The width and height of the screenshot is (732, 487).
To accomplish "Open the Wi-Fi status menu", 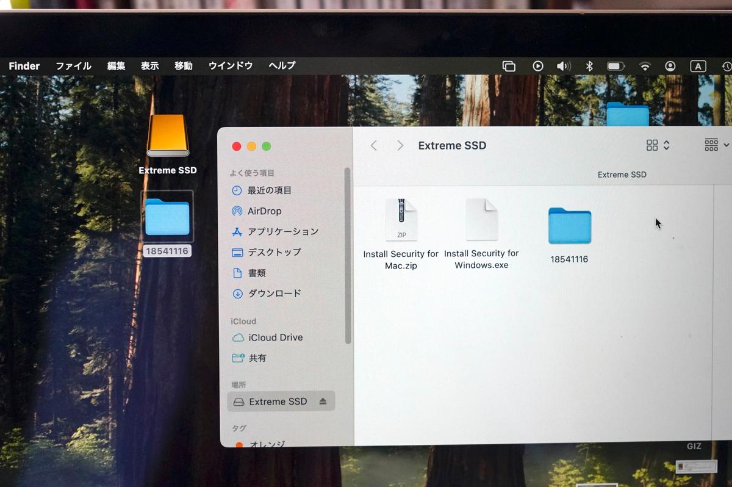I will tap(645, 66).
